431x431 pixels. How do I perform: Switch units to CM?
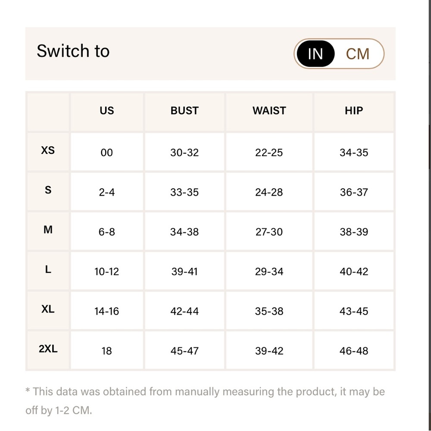point(357,53)
